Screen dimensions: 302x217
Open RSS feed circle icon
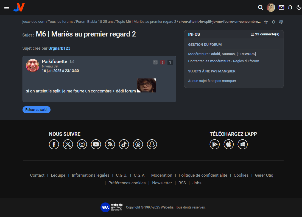pos(110,144)
